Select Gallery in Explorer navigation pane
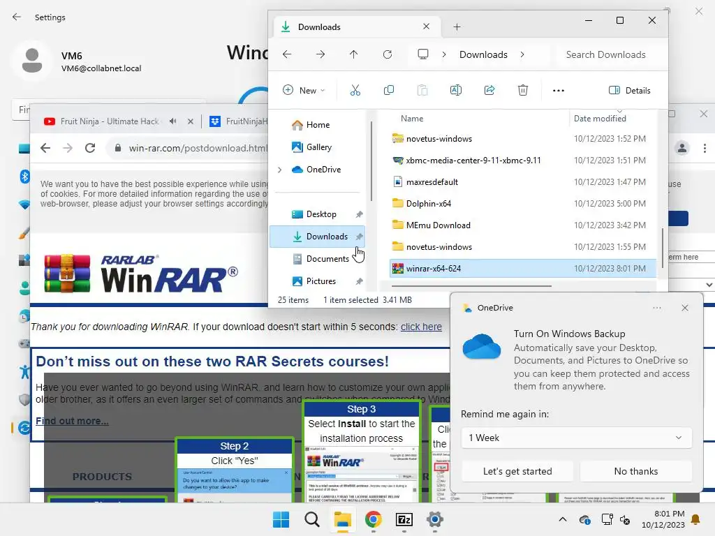Image resolution: width=715 pixels, height=536 pixels. 311,147
